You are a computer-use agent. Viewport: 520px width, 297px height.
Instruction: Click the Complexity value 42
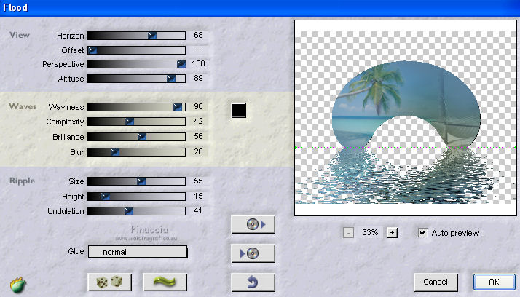coord(198,122)
